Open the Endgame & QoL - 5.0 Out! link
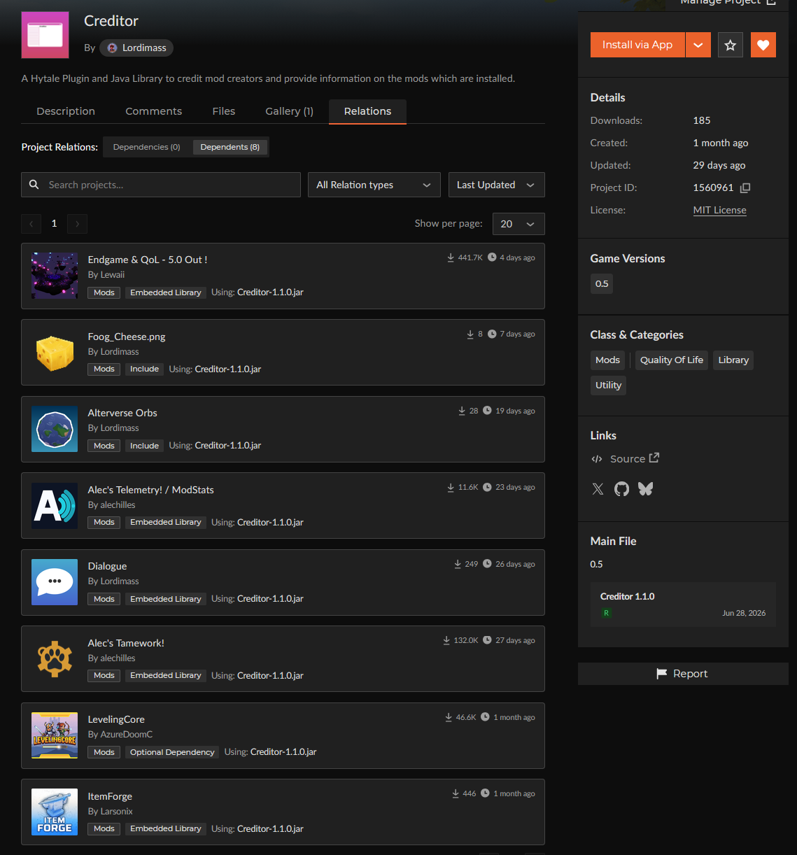This screenshot has width=797, height=855. click(148, 260)
